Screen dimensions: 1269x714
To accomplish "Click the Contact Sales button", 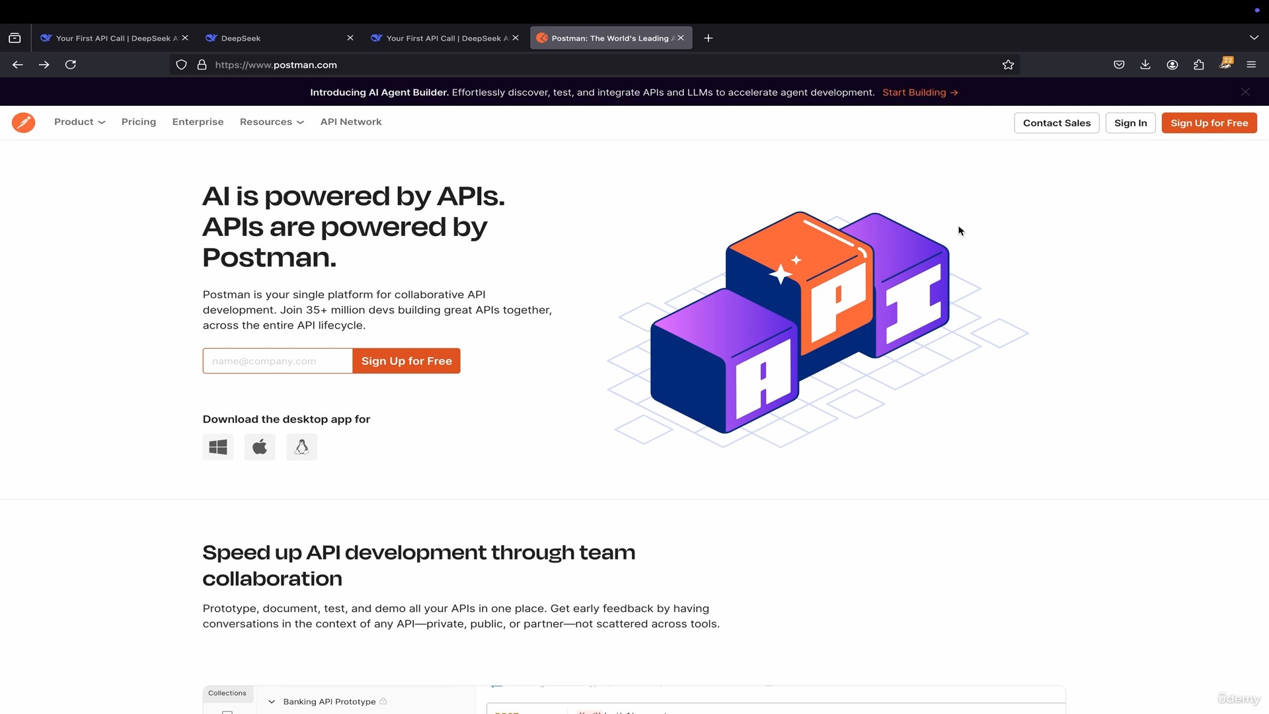I will point(1057,123).
